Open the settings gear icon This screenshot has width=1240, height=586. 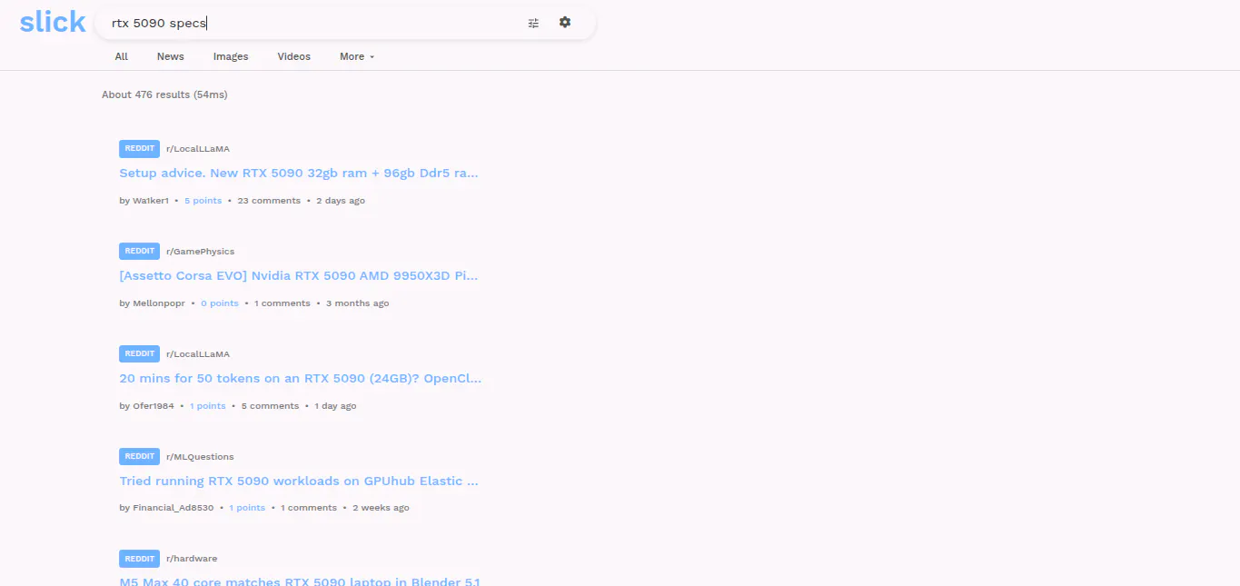565,23
